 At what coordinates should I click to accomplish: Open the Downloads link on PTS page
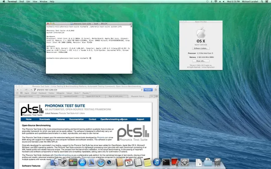(45, 119)
